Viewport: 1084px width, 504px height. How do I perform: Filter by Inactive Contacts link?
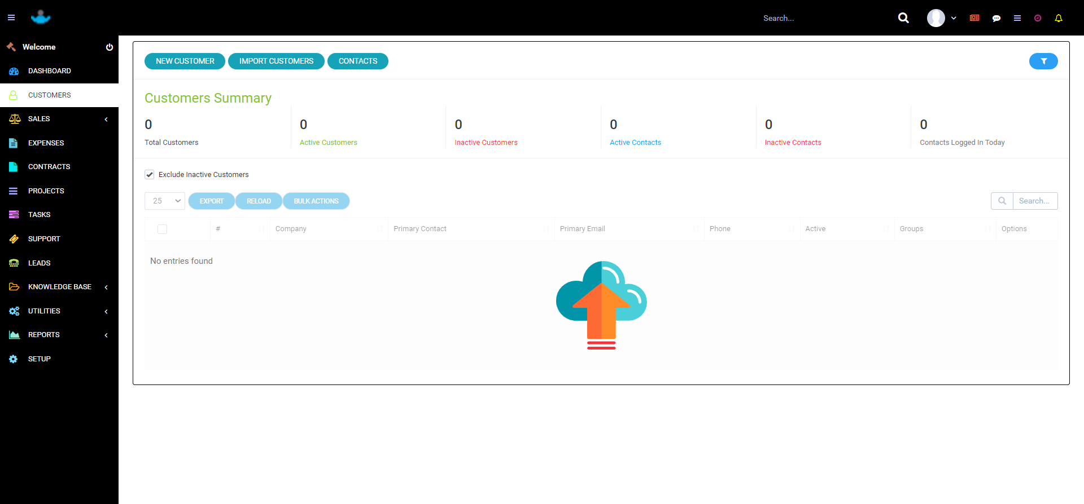tap(793, 143)
